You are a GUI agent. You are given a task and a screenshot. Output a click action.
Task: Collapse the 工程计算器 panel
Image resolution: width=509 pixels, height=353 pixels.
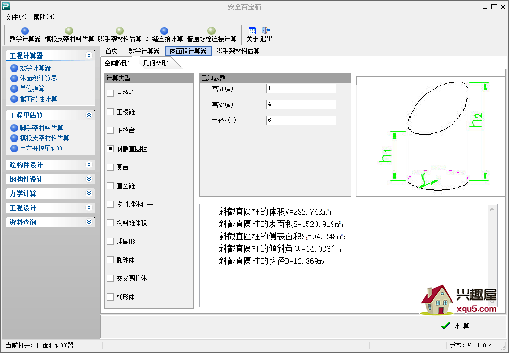pos(89,56)
